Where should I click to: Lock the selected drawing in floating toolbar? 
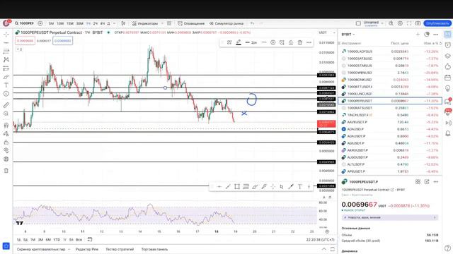(291, 42)
